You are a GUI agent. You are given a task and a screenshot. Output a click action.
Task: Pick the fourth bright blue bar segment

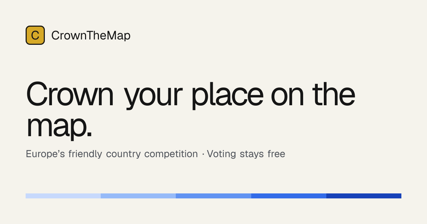point(289,196)
